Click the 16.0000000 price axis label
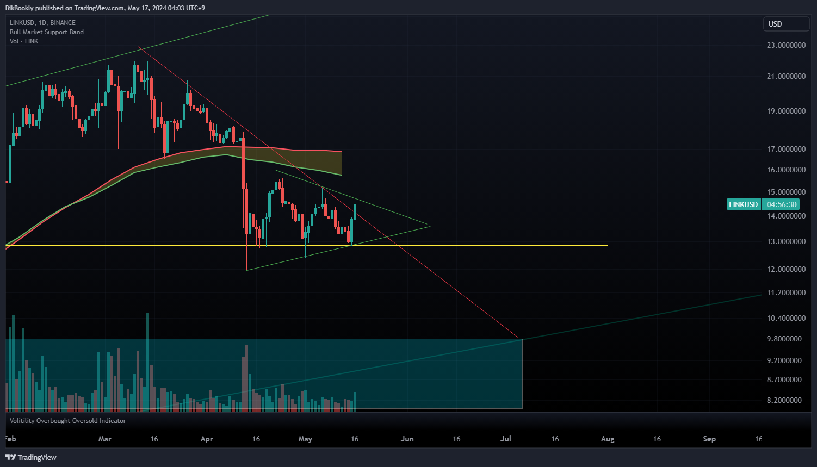This screenshot has width=817, height=467. point(786,170)
